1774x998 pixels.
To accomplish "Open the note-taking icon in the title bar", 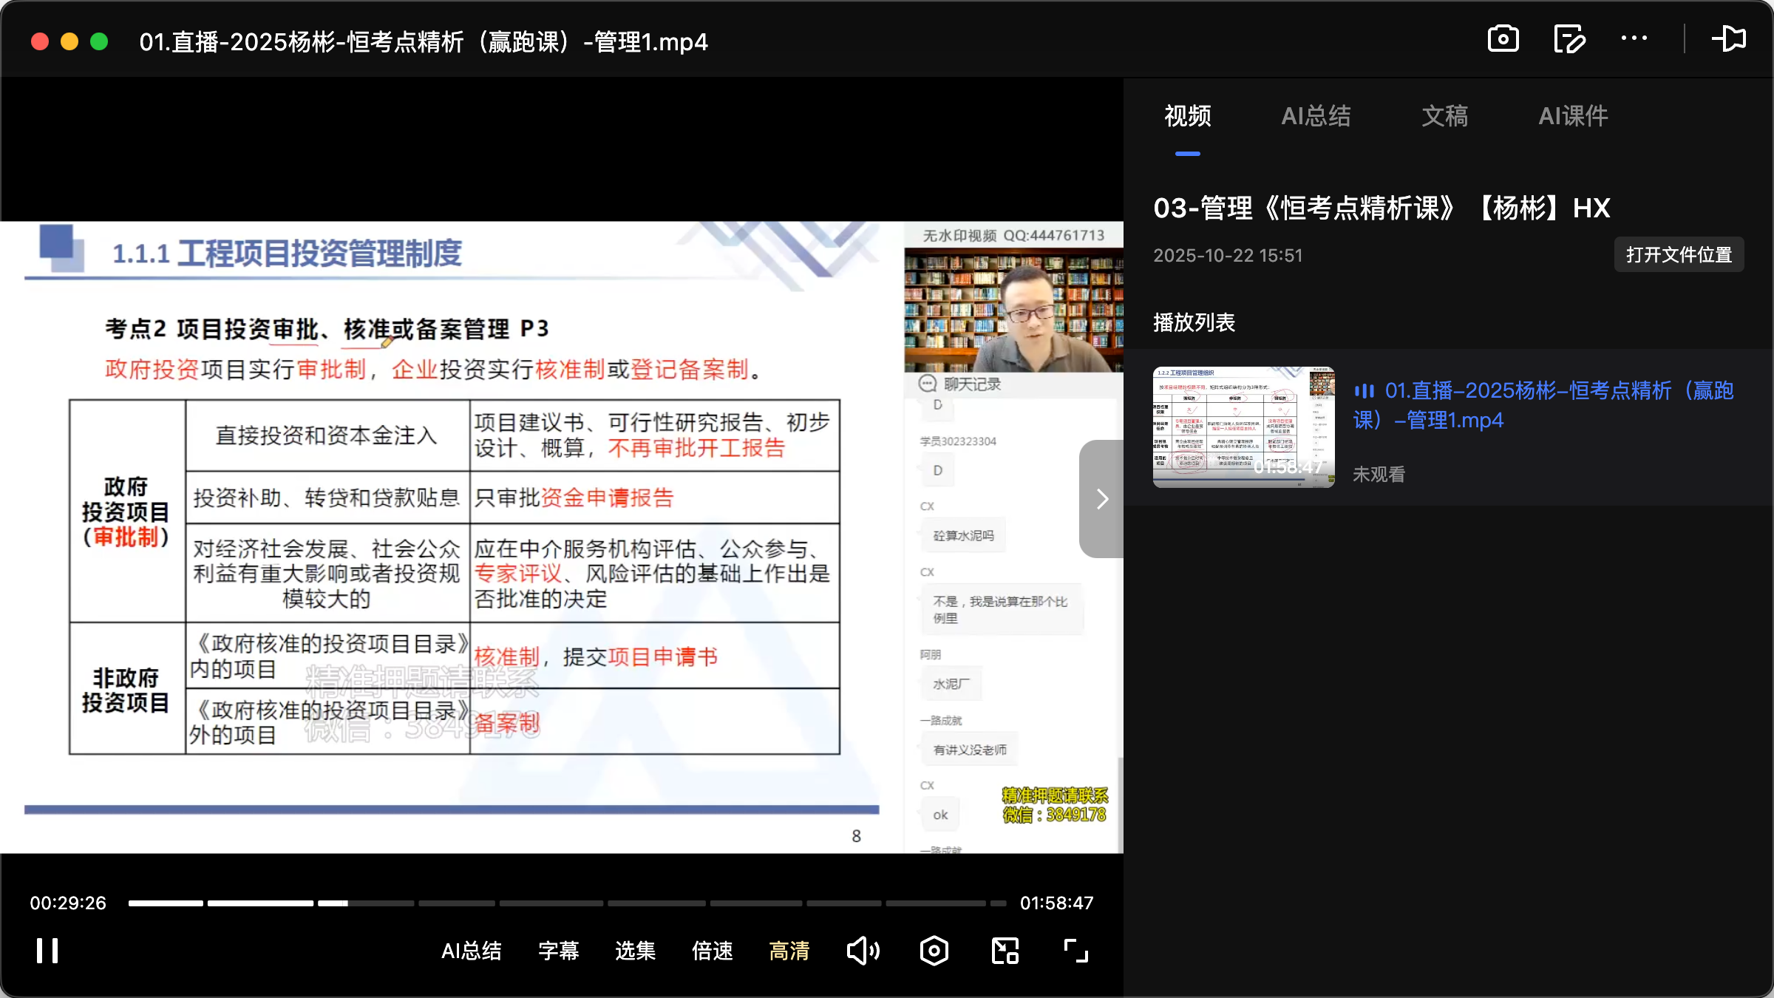I will 1569,38.
